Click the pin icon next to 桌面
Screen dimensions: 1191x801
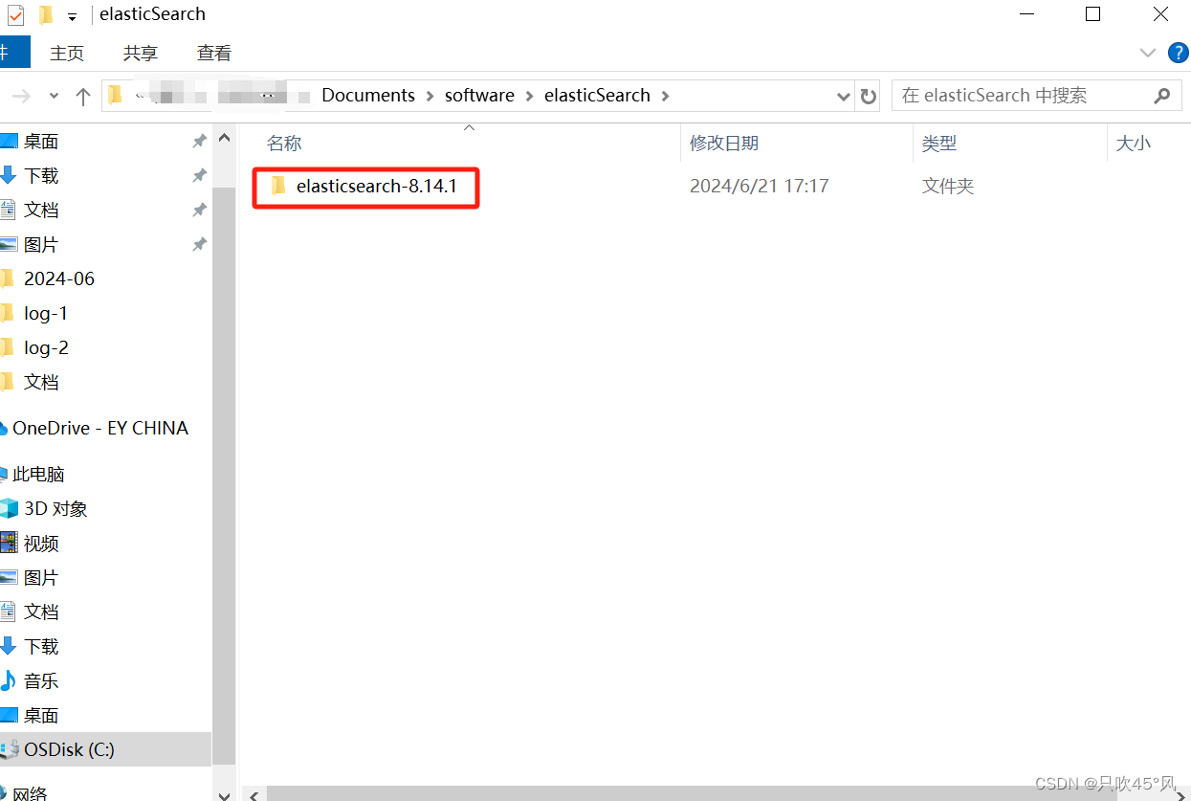click(199, 142)
